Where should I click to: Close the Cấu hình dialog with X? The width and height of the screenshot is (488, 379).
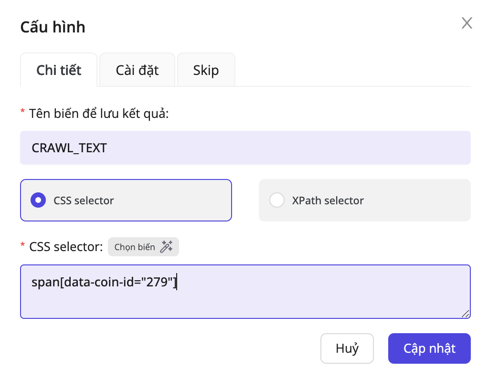click(467, 23)
